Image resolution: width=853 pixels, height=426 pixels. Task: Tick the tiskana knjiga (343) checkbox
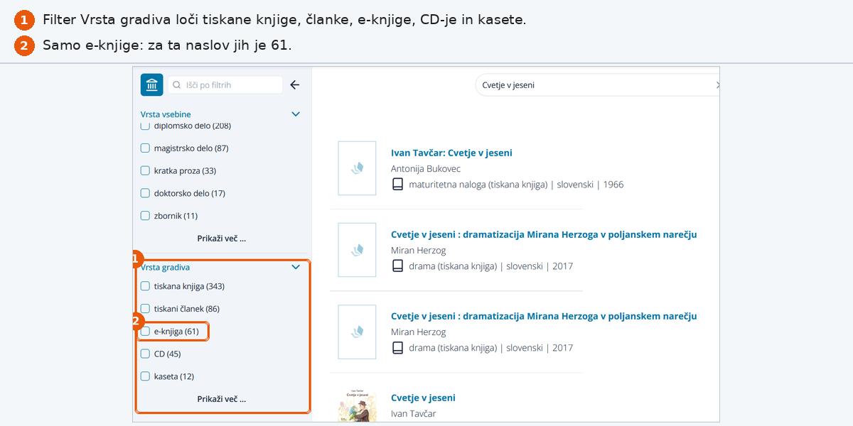pos(145,286)
